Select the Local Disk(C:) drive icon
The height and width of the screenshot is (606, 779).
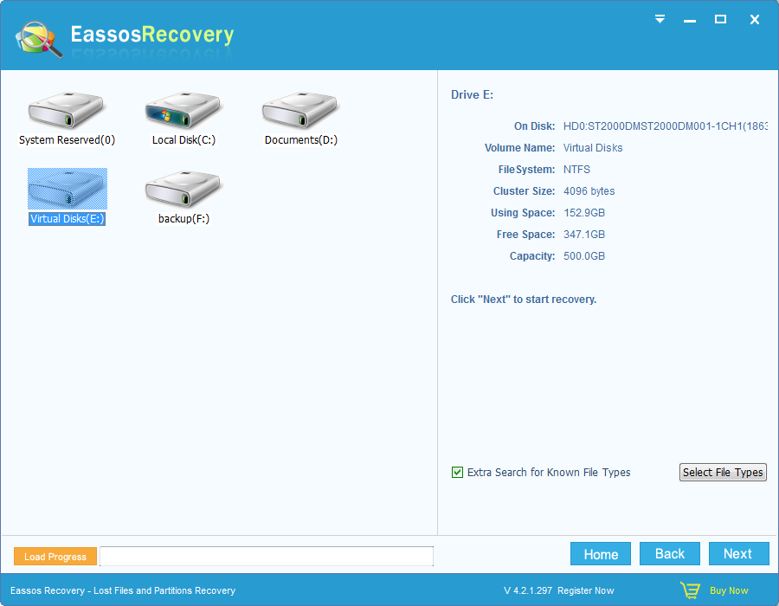[183, 110]
